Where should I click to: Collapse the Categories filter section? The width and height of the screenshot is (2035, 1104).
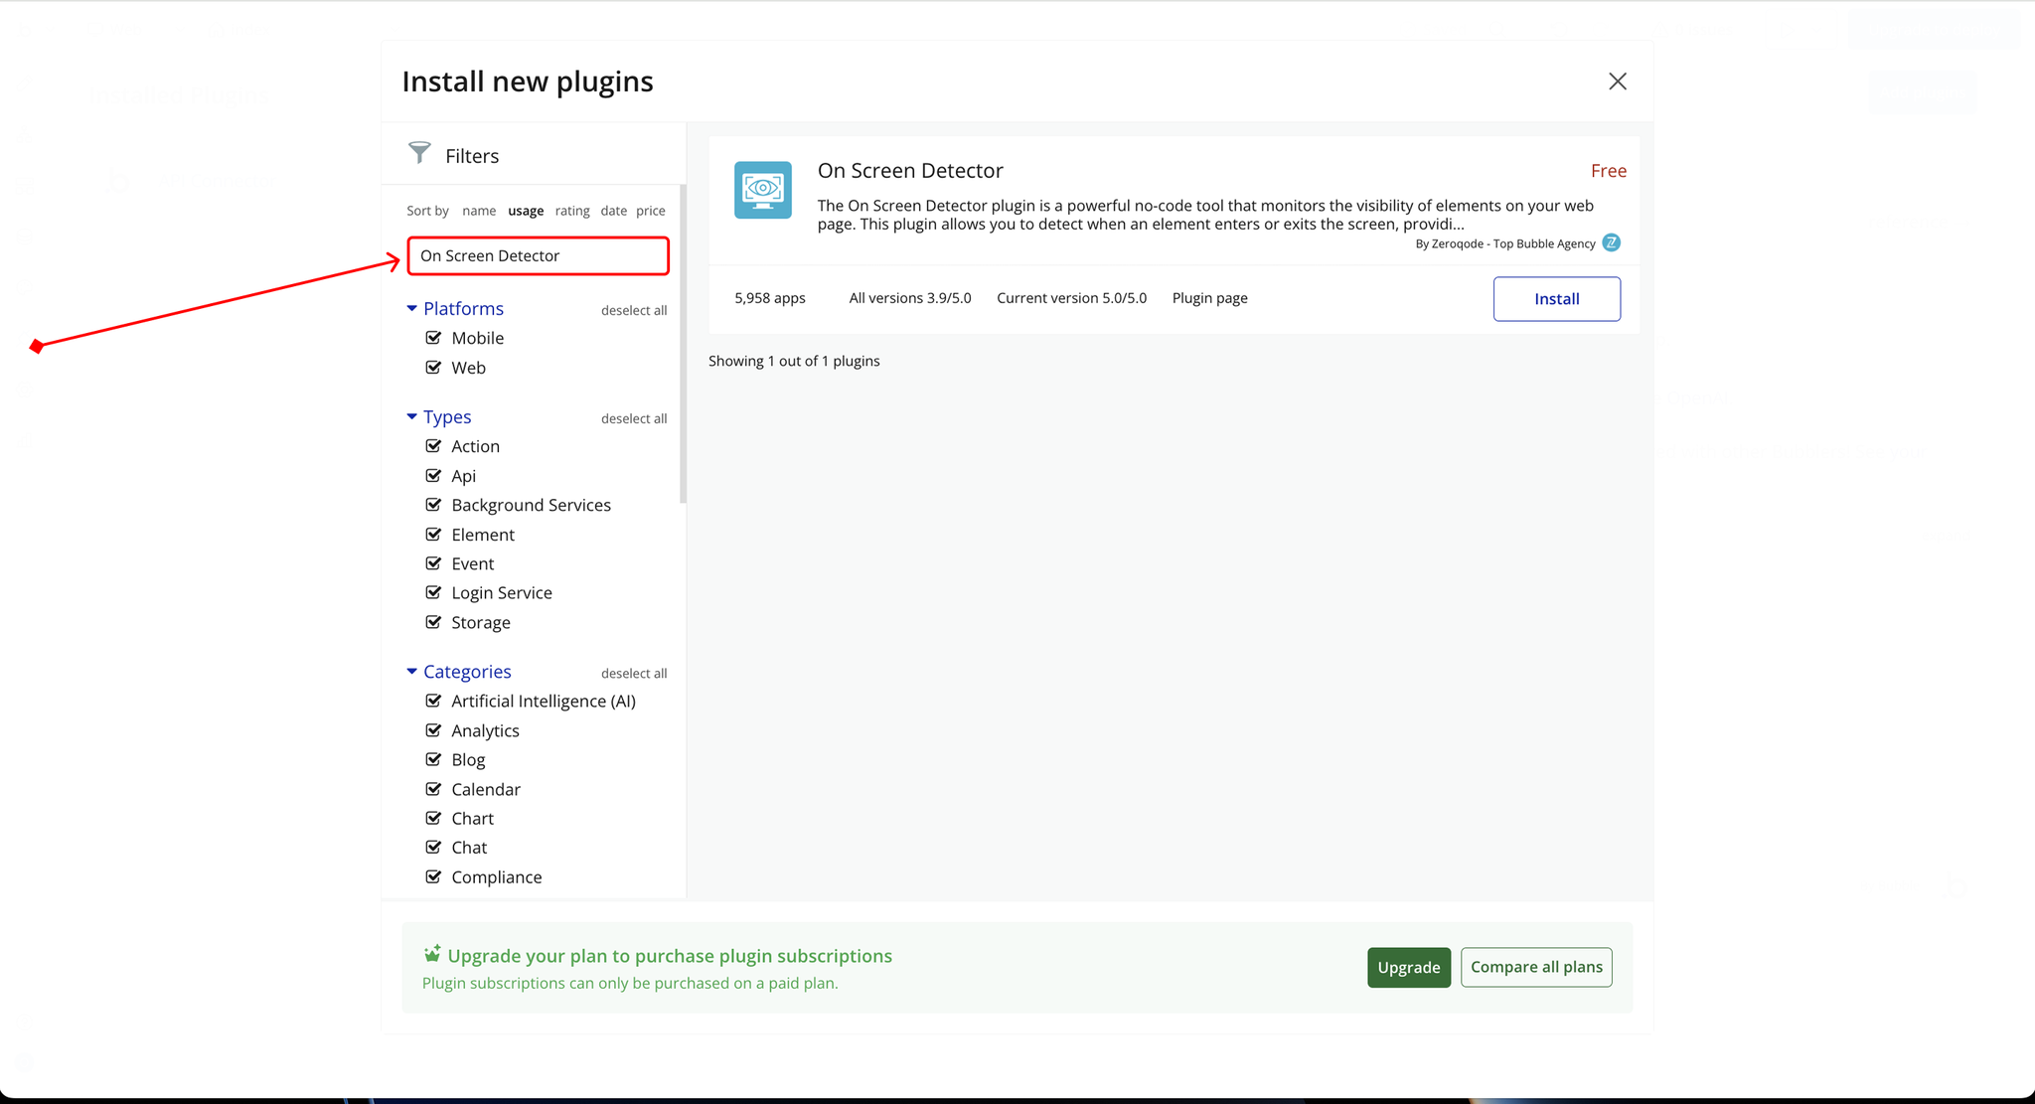pyautogui.click(x=412, y=672)
